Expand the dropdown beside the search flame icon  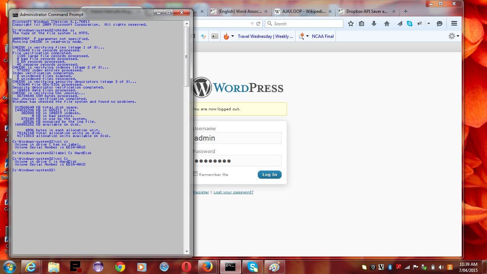point(307,36)
